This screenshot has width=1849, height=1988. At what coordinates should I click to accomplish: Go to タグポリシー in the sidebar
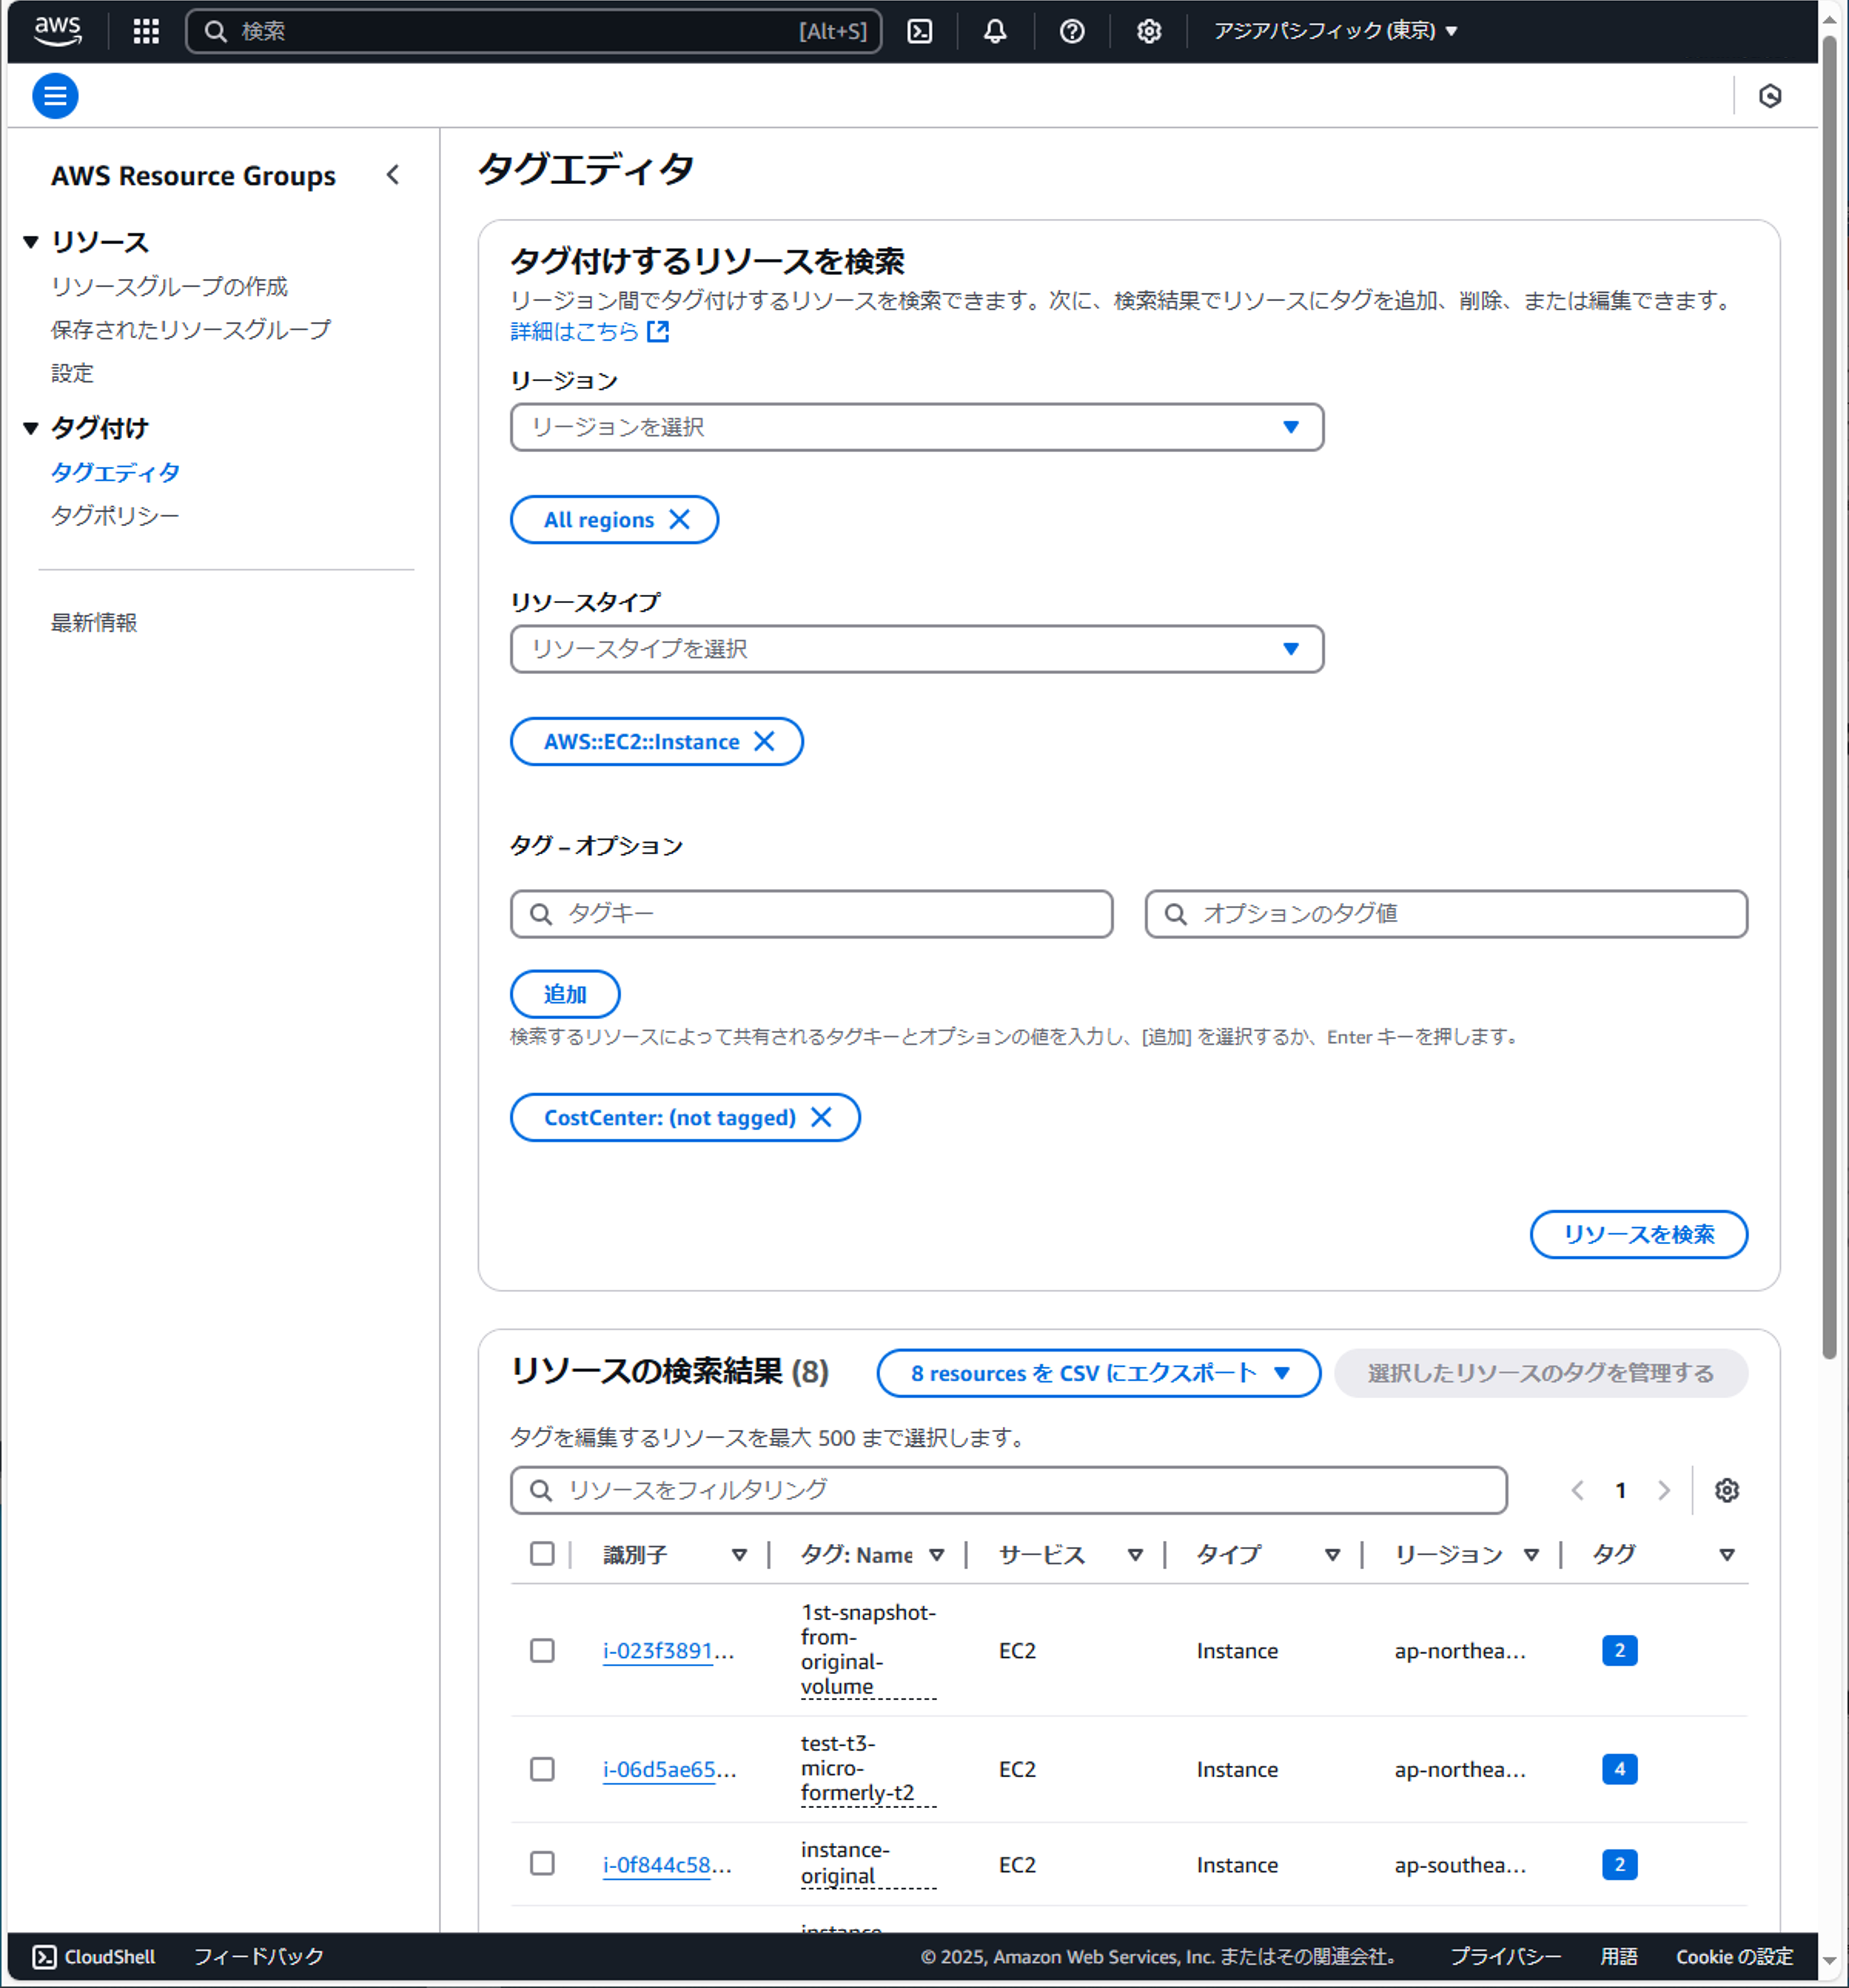point(115,515)
